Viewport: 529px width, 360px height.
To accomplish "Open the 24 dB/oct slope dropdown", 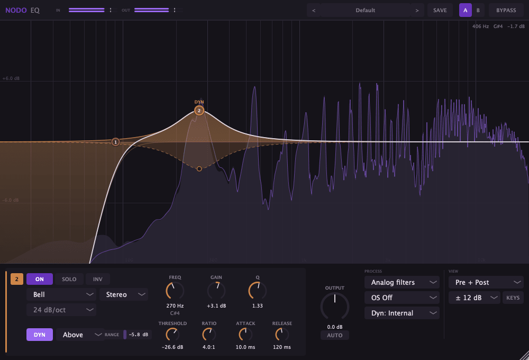I will point(61,310).
